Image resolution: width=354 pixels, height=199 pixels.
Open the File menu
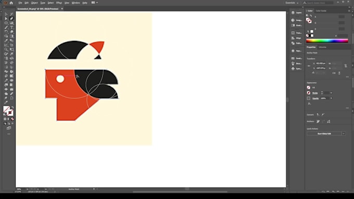[20, 3]
